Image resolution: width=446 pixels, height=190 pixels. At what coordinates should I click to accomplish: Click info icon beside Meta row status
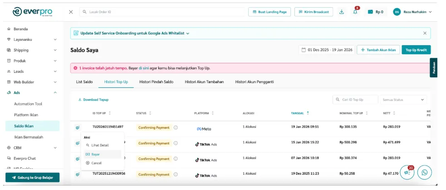(x=176, y=128)
